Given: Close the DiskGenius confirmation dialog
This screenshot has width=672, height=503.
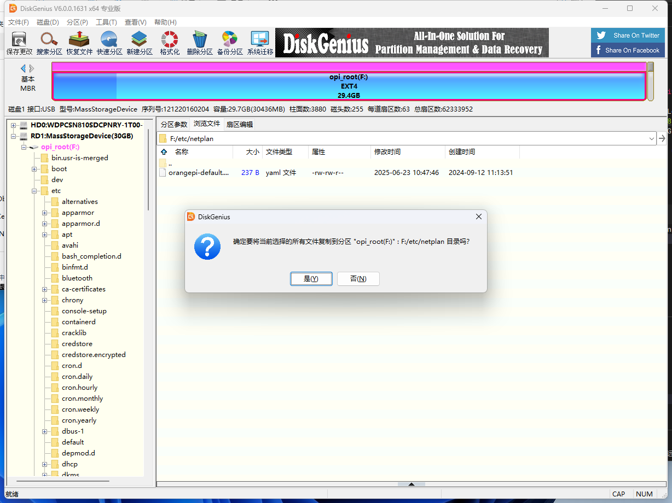Looking at the screenshot, I should (479, 217).
